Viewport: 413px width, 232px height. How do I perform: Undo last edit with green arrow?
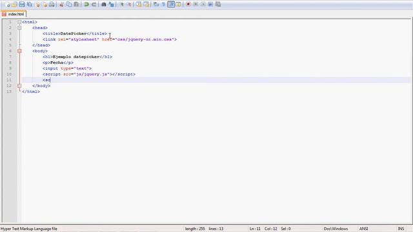(x=86, y=5)
